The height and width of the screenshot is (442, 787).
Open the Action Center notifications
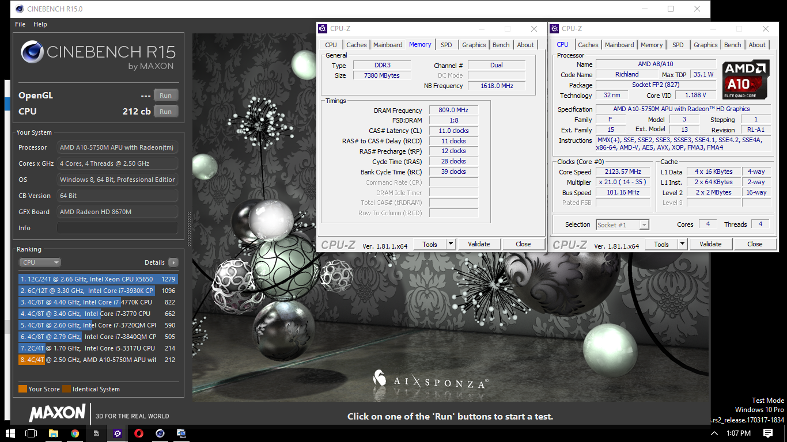pos(768,433)
